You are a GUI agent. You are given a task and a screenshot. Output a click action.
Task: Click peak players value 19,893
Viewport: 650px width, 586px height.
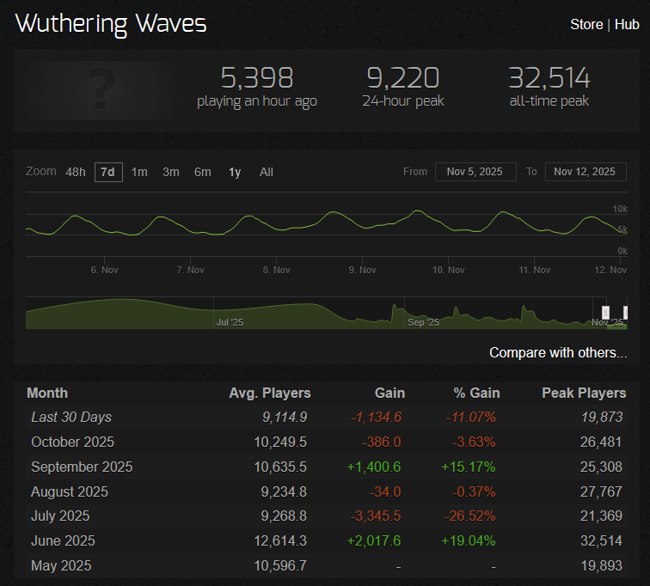601,565
